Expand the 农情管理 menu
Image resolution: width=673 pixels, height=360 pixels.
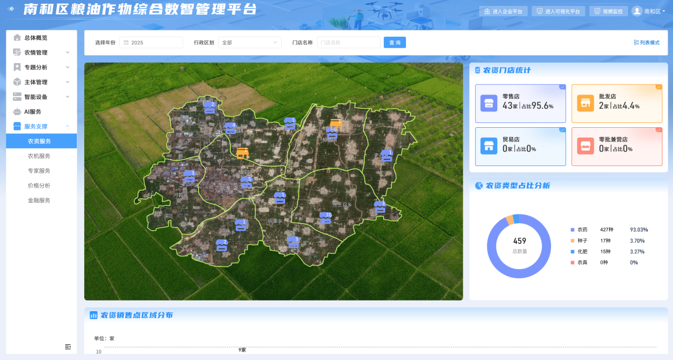click(41, 53)
